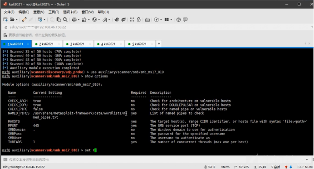Viewport: 314px width, 169px height.
Task: Click the THREADS option row name
Action: point(15,142)
